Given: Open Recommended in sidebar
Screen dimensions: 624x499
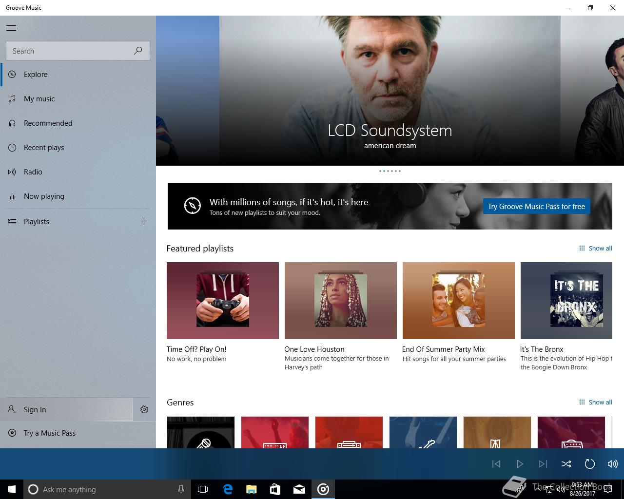Looking at the screenshot, I should (78, 123).
